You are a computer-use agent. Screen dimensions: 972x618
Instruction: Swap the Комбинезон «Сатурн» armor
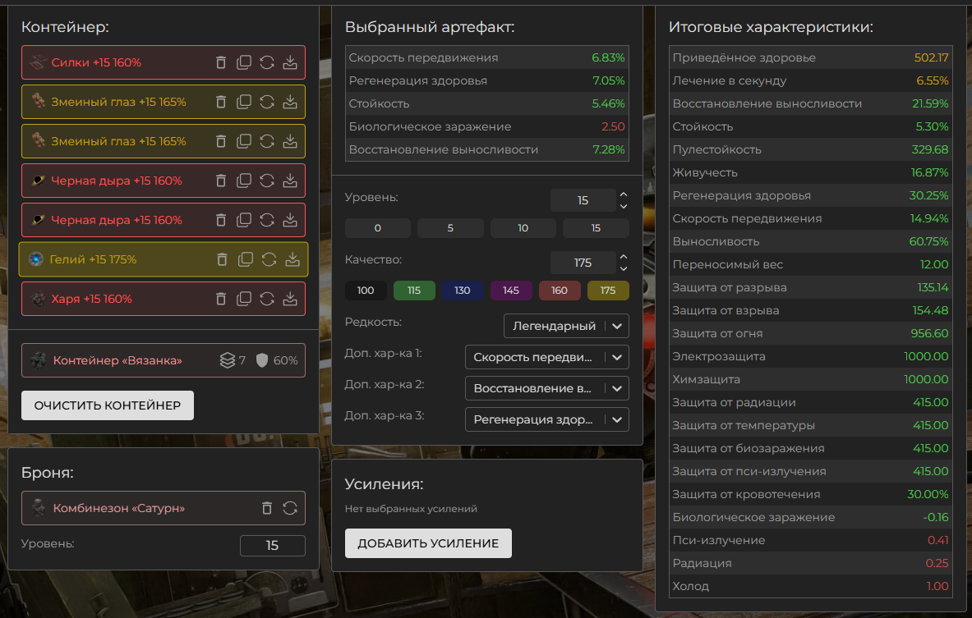click(290, 508)
